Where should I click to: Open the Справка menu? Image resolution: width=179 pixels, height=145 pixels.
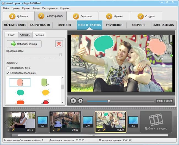coord(65,8)
